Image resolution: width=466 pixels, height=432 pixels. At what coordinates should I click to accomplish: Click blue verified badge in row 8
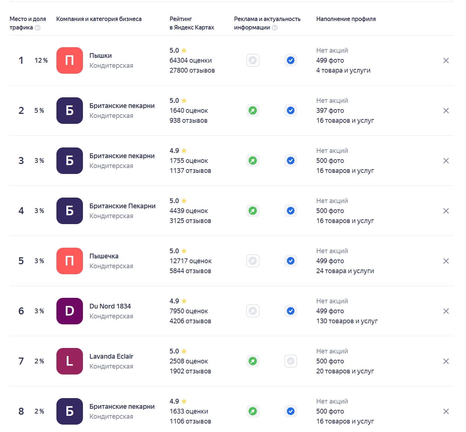(291, 411)
